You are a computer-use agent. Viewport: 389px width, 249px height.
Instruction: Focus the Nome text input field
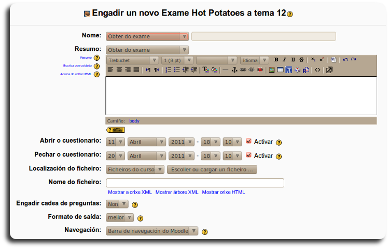(x=263, y=36)
